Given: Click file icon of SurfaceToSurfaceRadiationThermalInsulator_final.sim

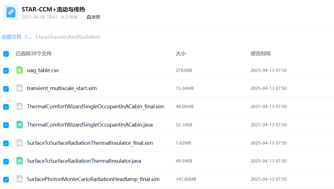Looking at the screenshot, I should tap(20, 143).
